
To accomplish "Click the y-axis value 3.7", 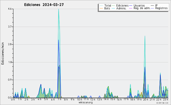I will pyautogui.click(x=10, y=27).
